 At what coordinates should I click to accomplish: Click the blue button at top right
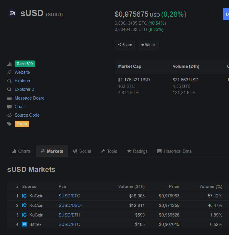226,14
